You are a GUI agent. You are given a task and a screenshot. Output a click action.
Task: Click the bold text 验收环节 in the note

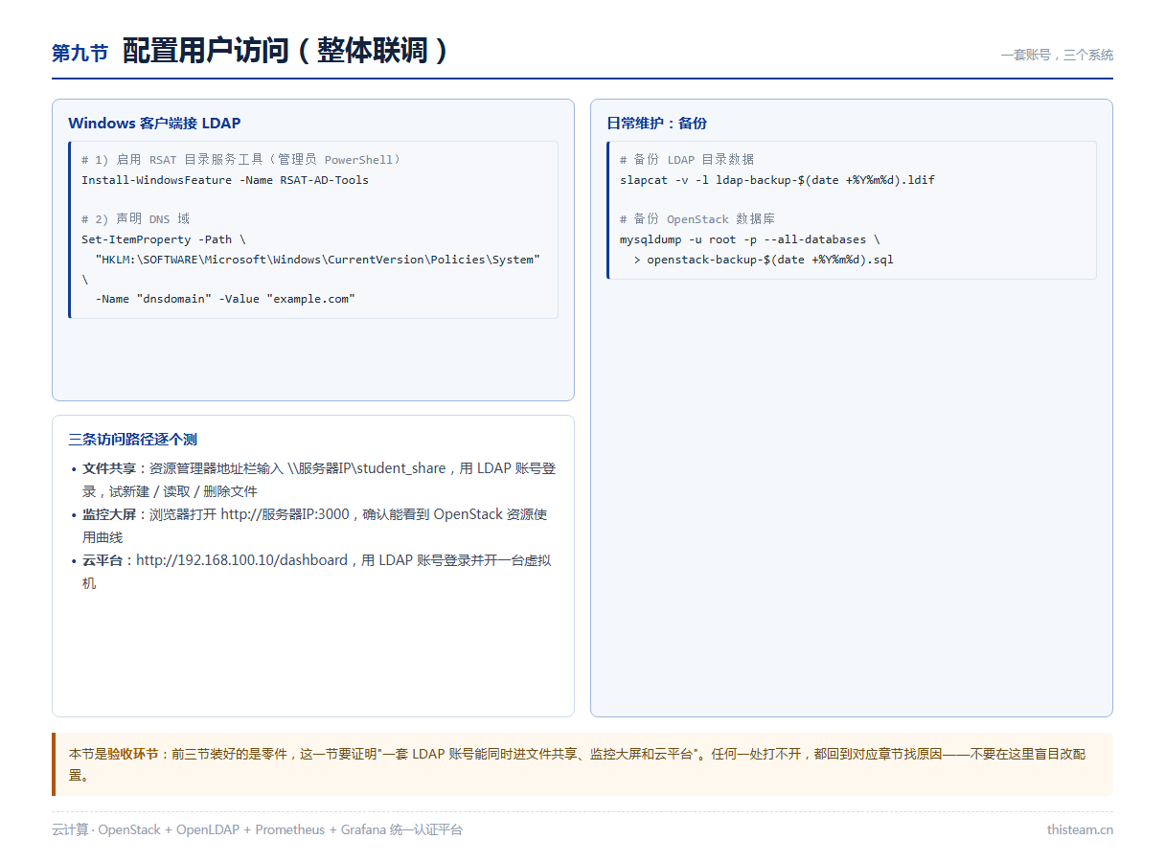(x=132, y=755)
